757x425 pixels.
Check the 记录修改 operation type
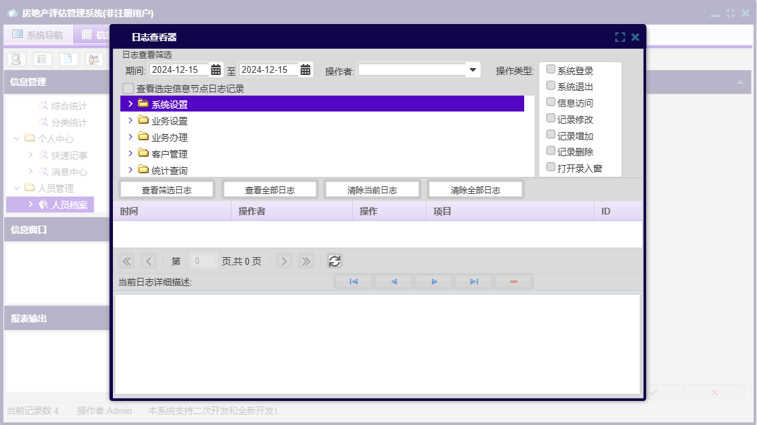(x=551, y=118)
